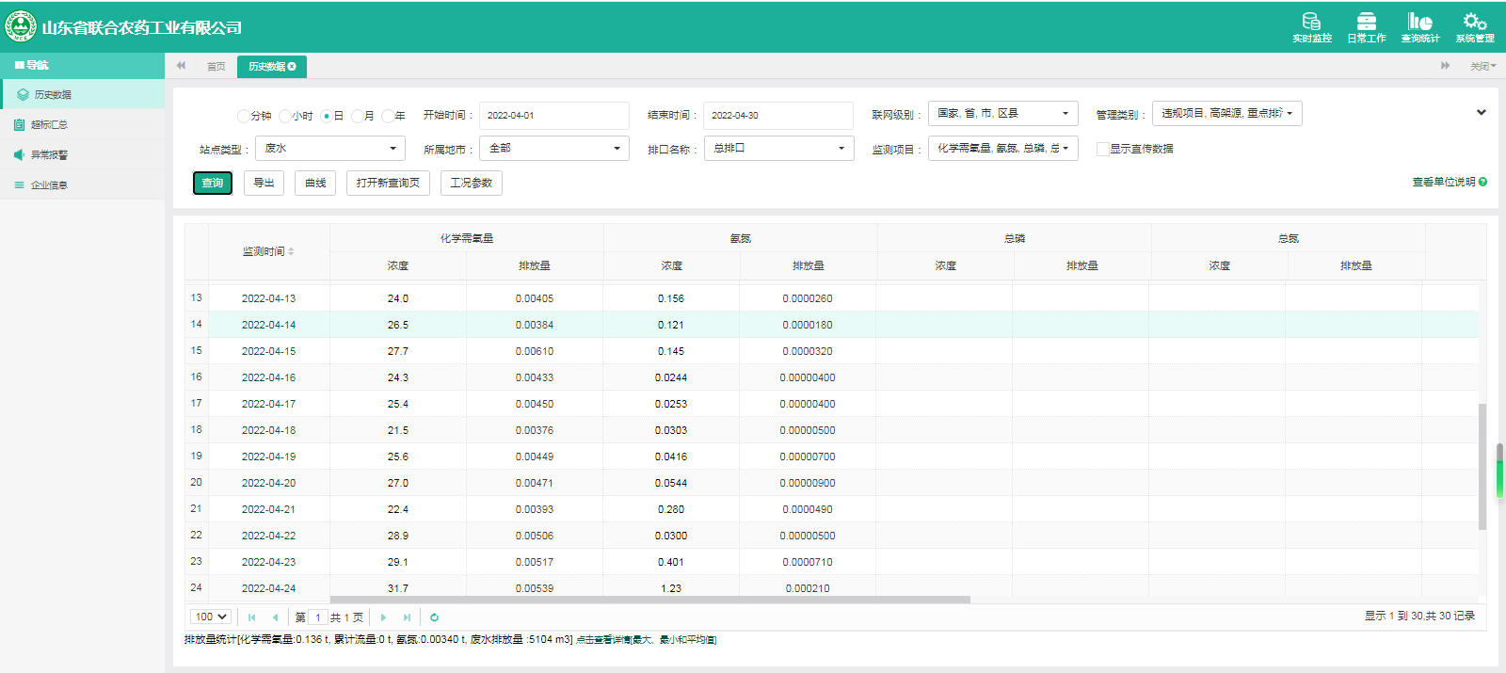Click the tab scroll-left double arrow icon
The width and height of the screenshot is (1506, 673).
(x=181, y=66)
